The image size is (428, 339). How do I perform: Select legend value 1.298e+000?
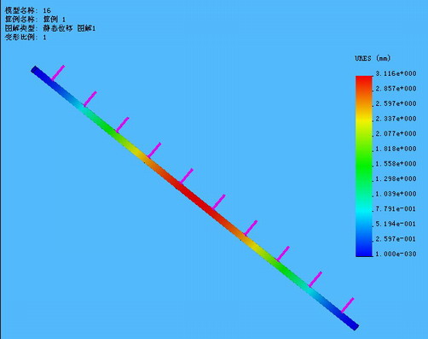[396, 178]
